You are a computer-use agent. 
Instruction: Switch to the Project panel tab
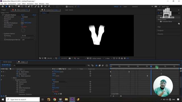coord(4,10)
